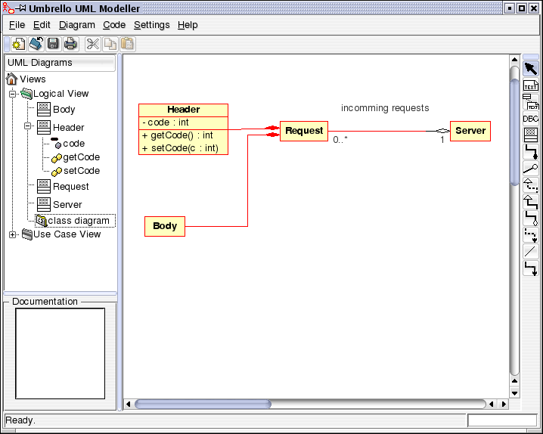Select setCode operation in tree
This screenshot has width=543, height=434.
pos(82,171)
